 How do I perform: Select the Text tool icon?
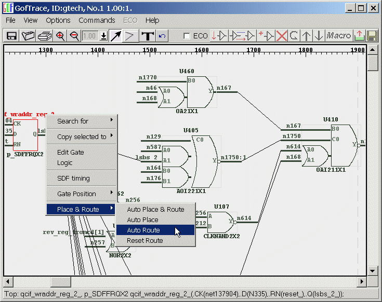click(x=148, y=36)
